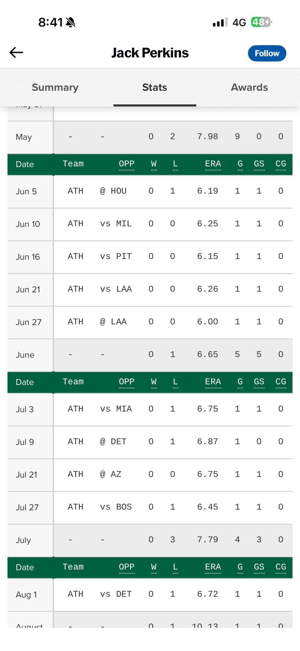This screenshot has width=300, height=651.
Task: Open the Jul 27 vs BOS game entry
Action: 150,507
